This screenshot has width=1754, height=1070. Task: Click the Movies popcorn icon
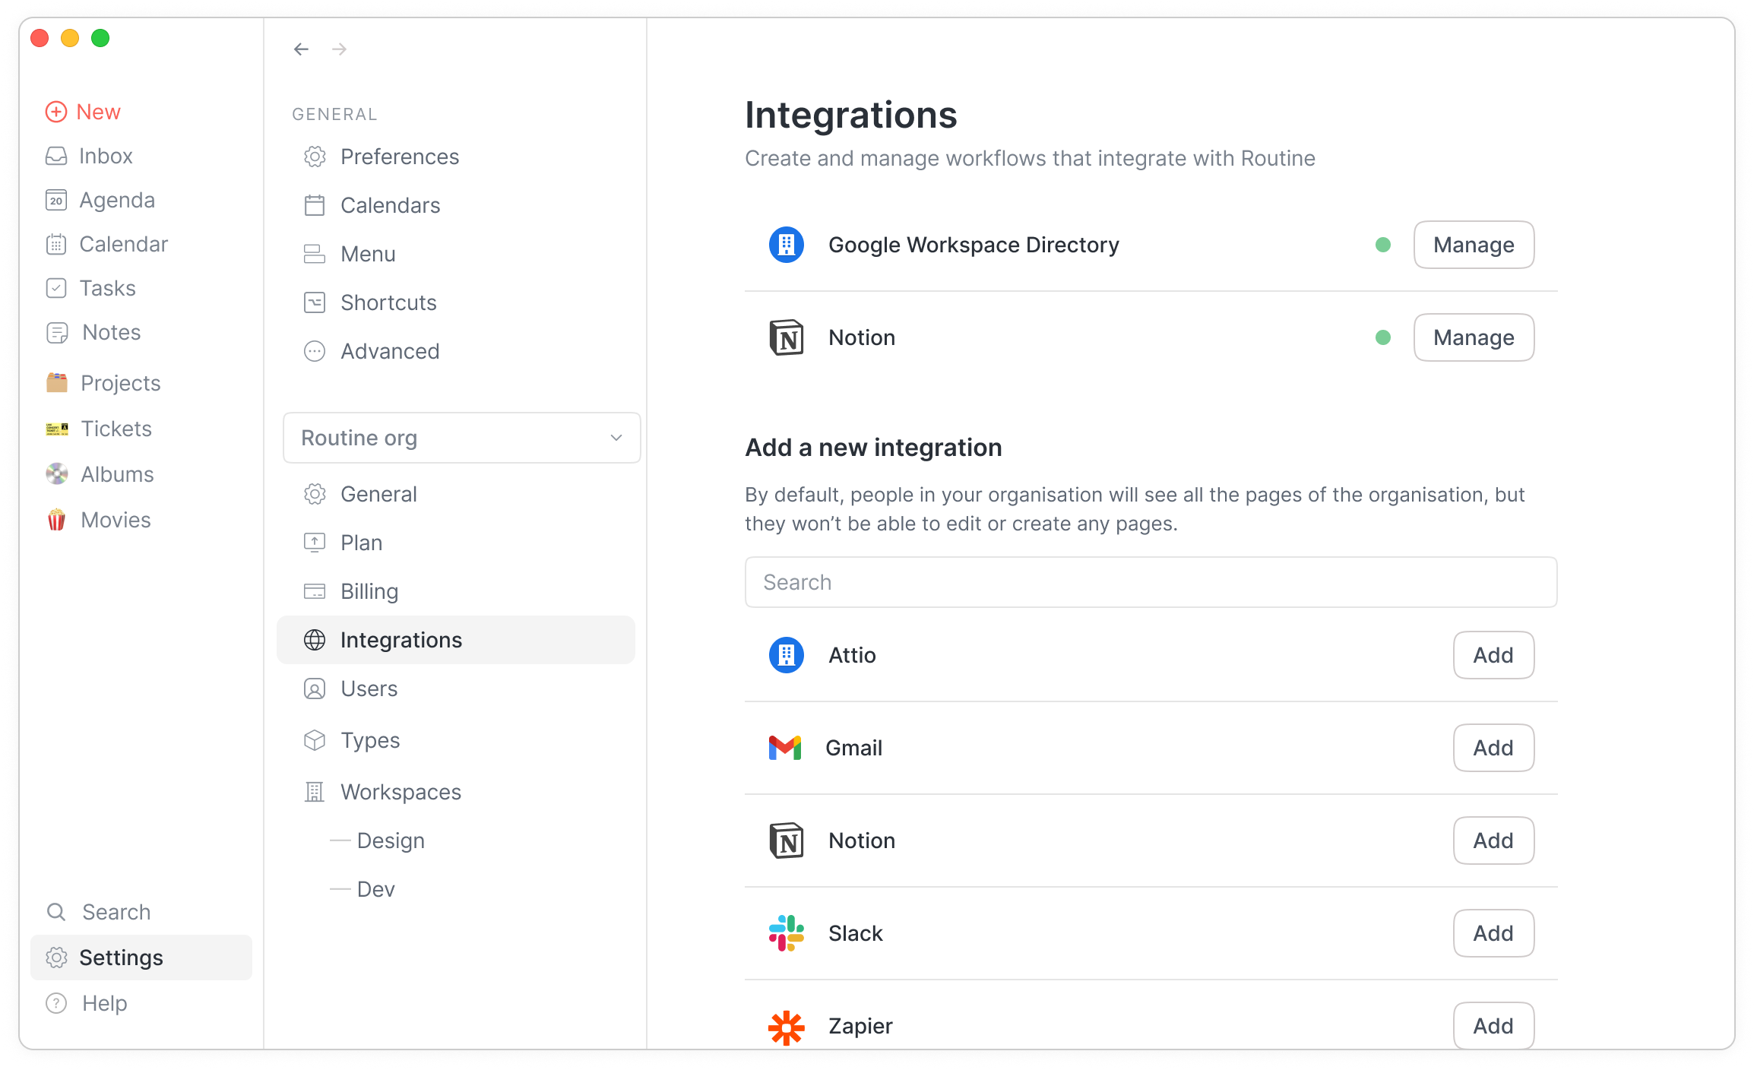click(x=56, y=520)
